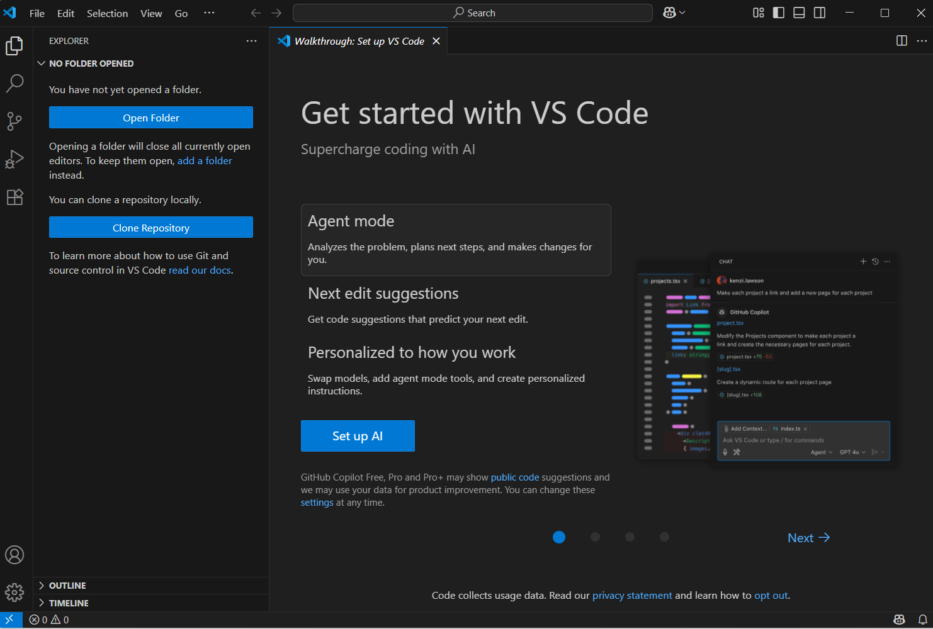Select Next edit suggestions step
The image size is (933, 629).
pos(456,306)
